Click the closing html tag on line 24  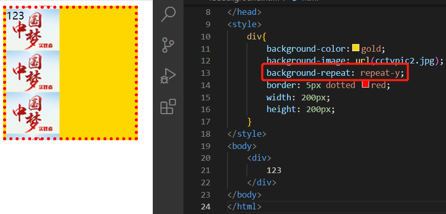click(245, 207)
